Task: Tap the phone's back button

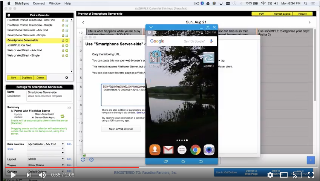Action: (x=201, y=161)
